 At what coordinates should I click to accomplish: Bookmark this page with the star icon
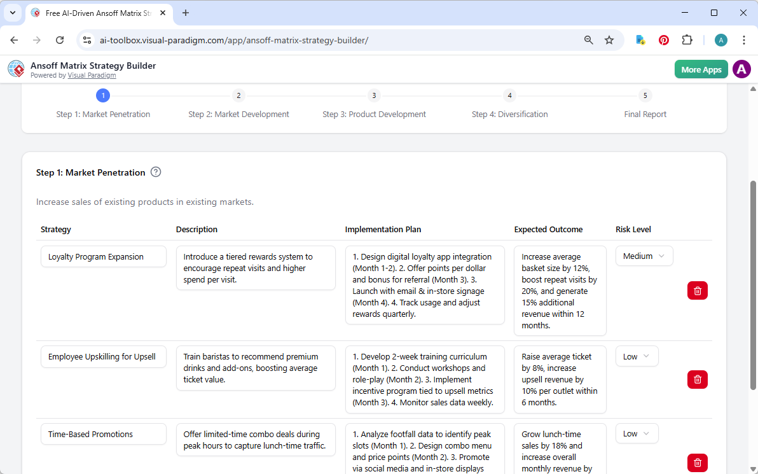[x=609, y=39]
